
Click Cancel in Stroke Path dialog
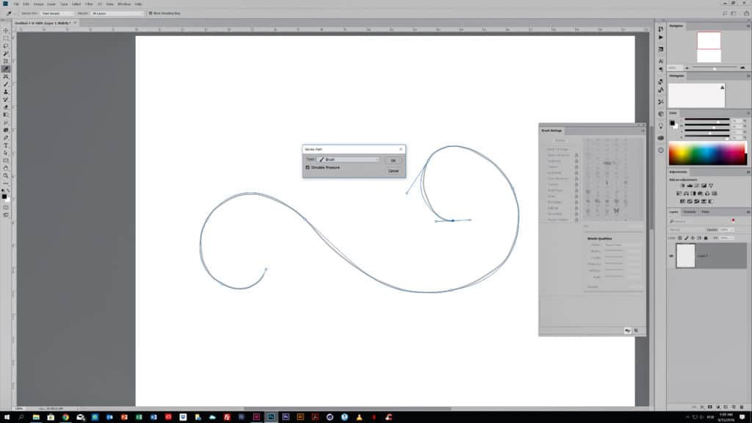(x=393, y=170)
